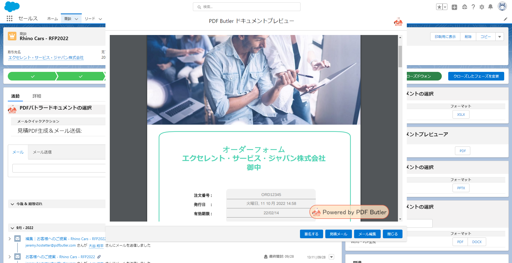The width and height of the screenshot is (512, 263).
Task: Click the コピー button
Action: pos(486,37)
